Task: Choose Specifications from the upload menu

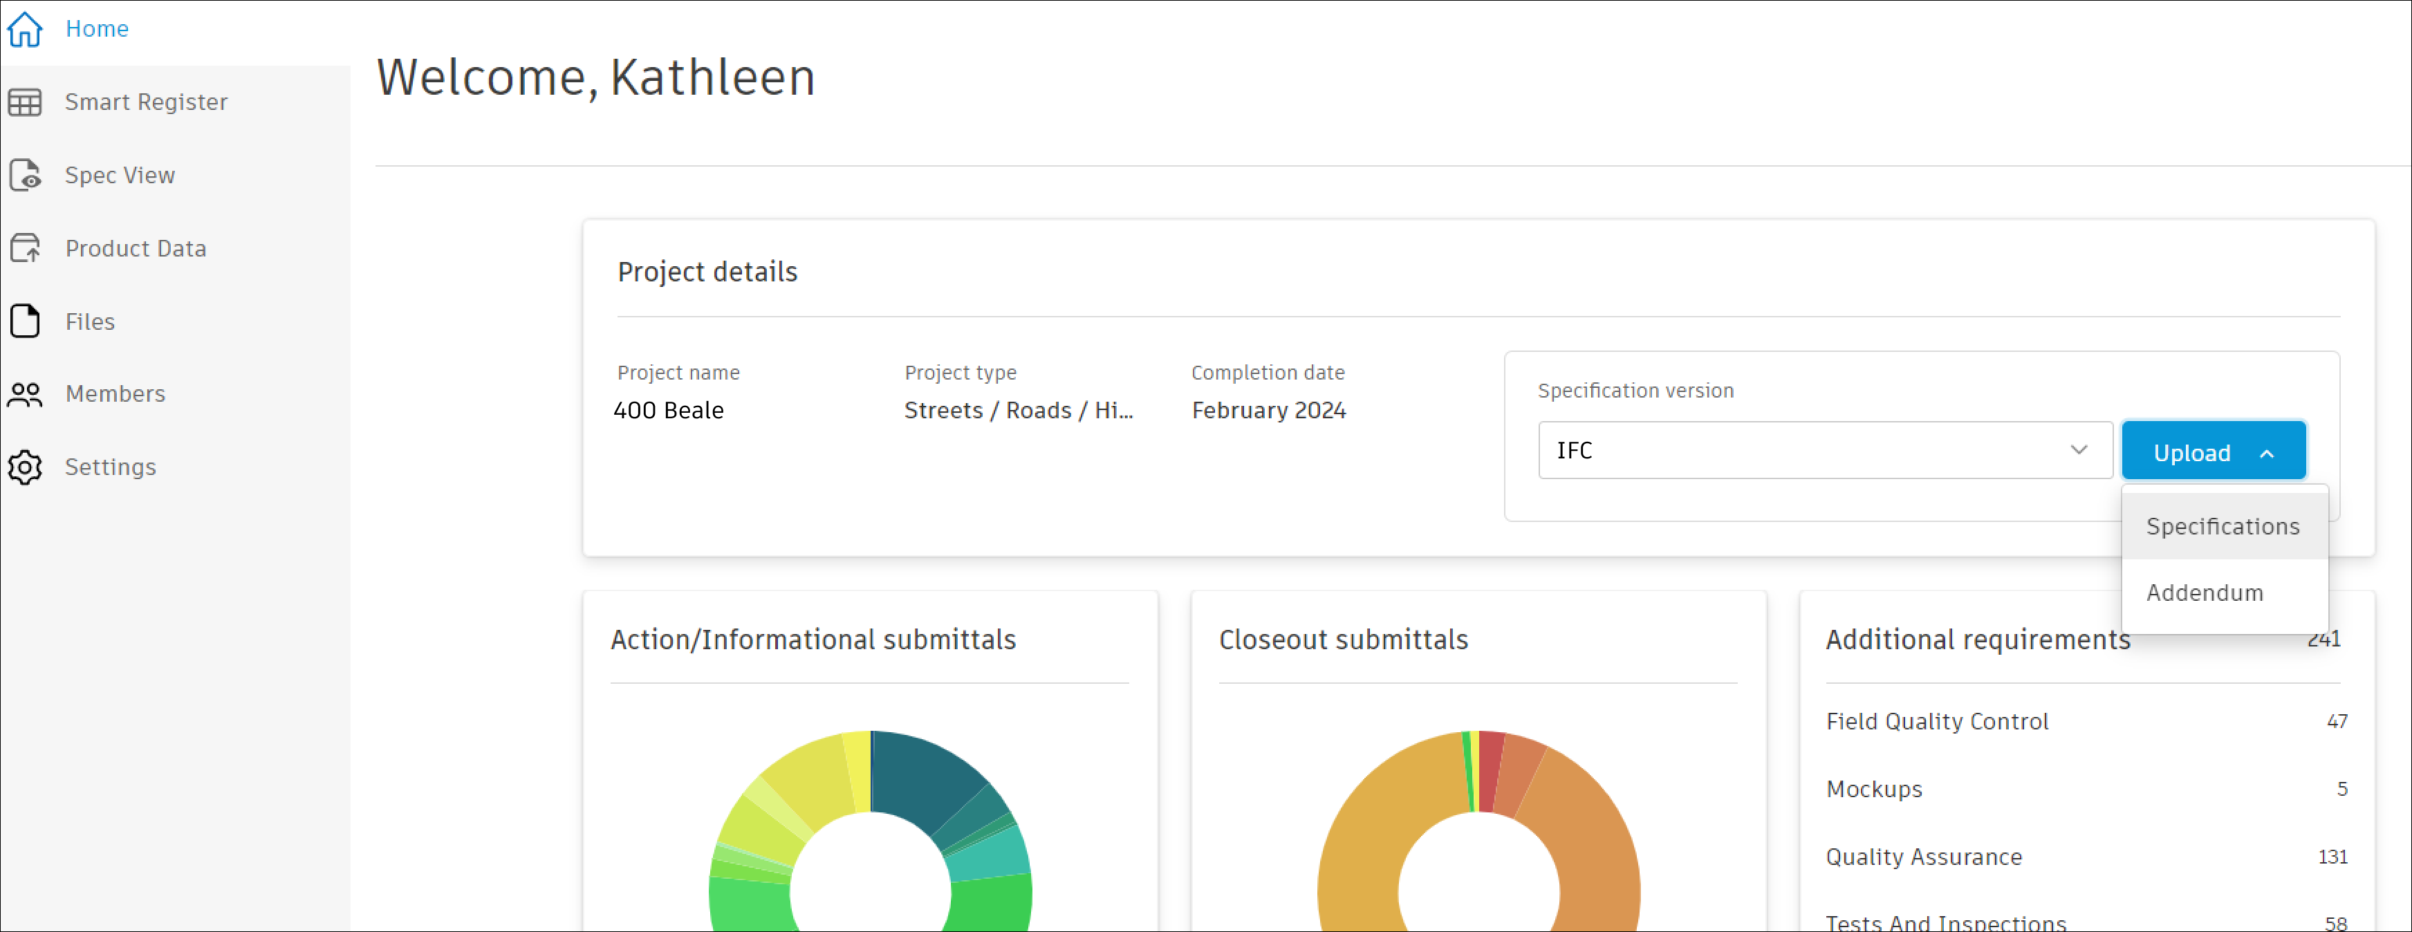Action: 2222,527
